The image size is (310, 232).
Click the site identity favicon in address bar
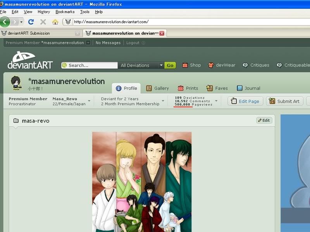coord(68,22)
